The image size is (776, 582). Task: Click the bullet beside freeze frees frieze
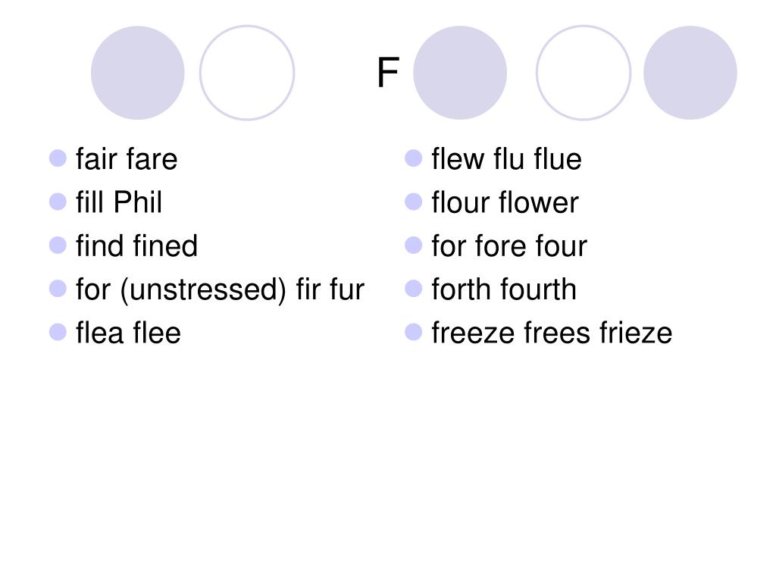click(413, 332)
